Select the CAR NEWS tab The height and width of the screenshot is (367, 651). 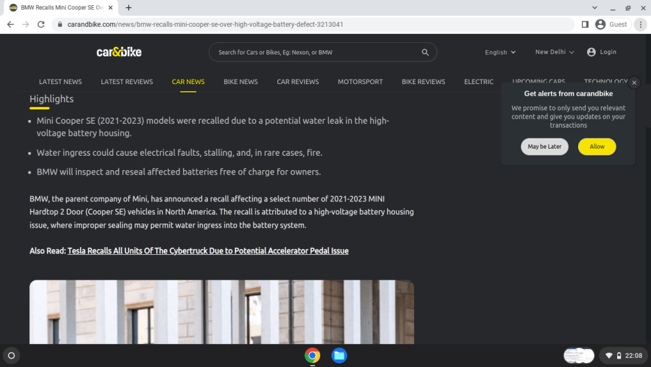(188, 82)
